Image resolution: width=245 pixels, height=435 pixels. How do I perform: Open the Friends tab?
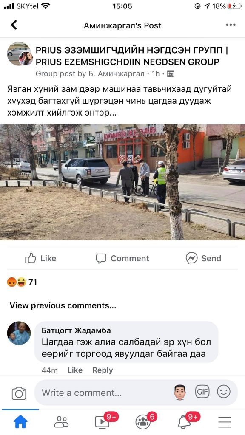61,422
